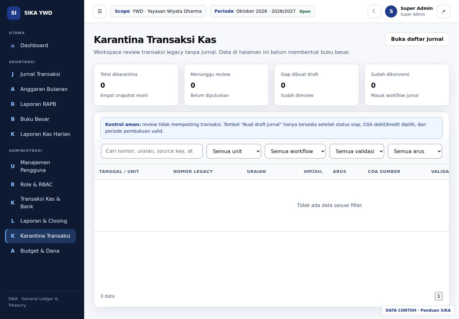Click the Menunggu review card

click(x=226, y=85)
